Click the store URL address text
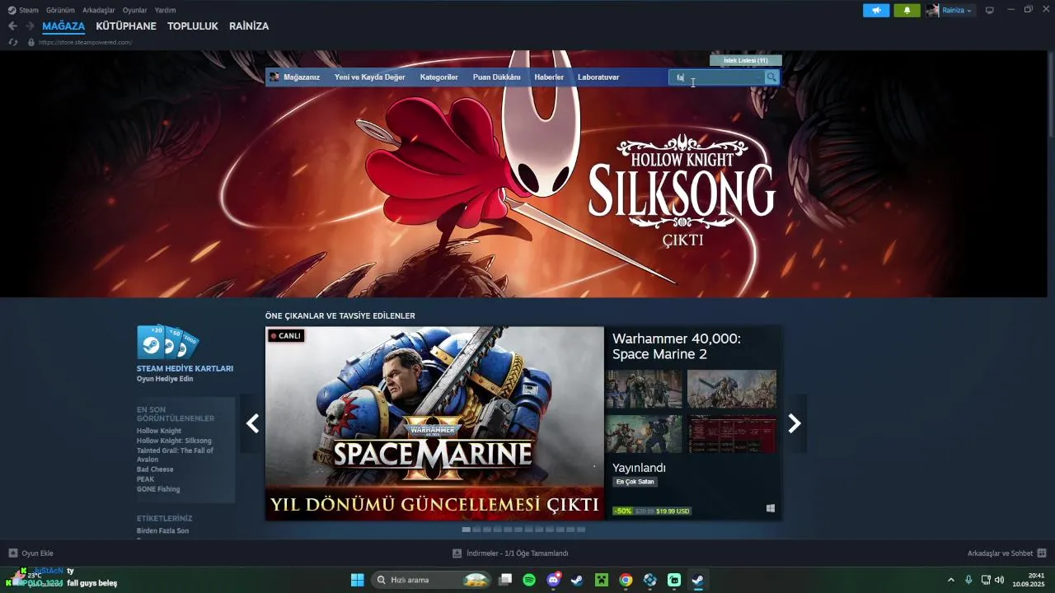Viewport: 1055px width, 593px height. point(85,42)
